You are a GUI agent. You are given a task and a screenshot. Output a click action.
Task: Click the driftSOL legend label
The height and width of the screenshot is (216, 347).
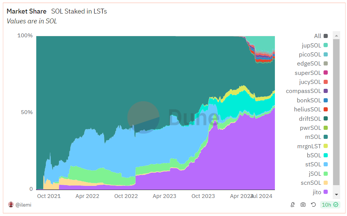tap(310, 119)
